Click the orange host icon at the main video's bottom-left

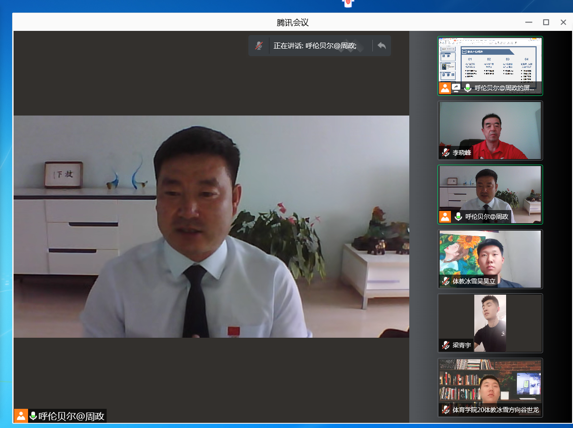point(21,416)
